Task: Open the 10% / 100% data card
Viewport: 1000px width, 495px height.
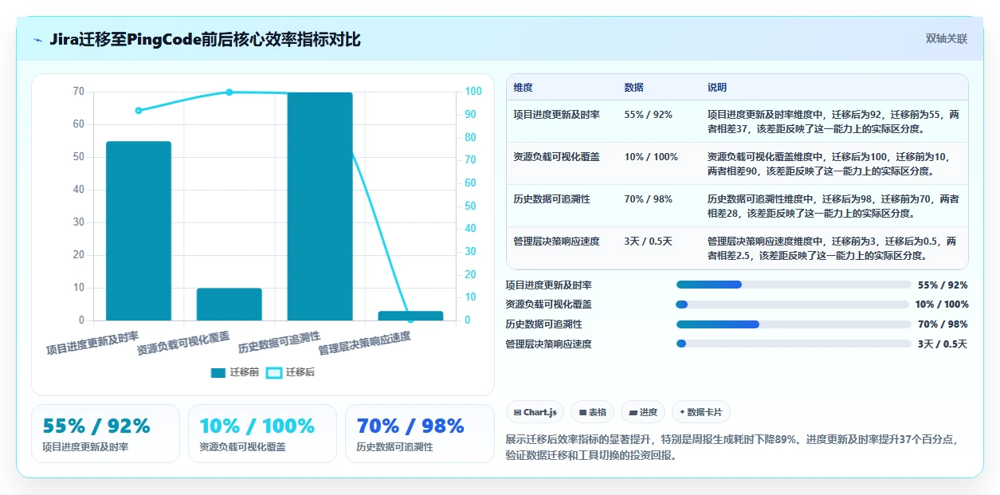Action: click(262, 434)
